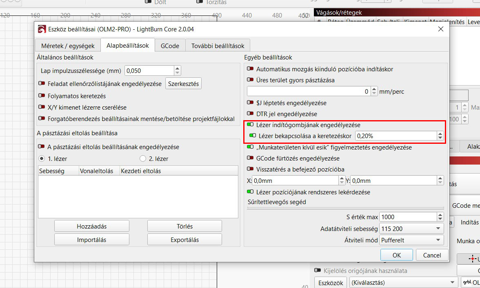
Task: Close the device settings dialog with X
Action: (440, 29)
